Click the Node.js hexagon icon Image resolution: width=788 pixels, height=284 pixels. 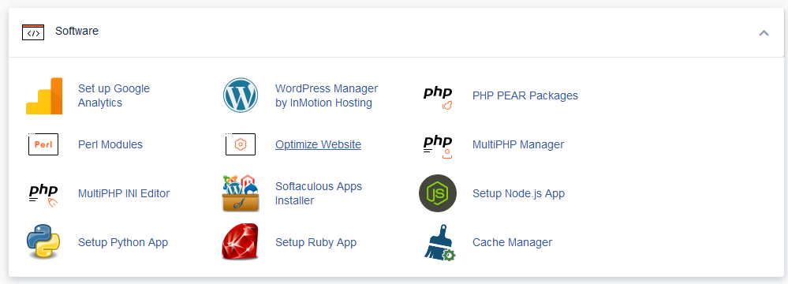(x=438, y=193)
